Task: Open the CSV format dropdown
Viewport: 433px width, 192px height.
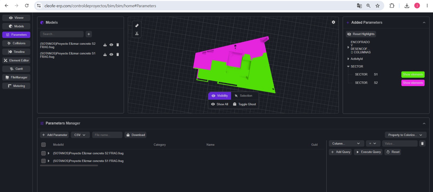Action: click(80, 135)
